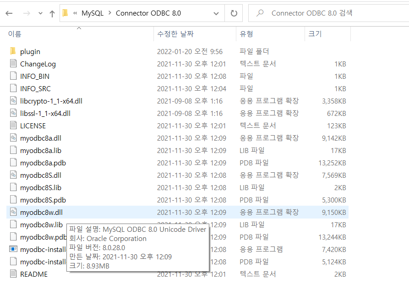Select libcrypto-1_1-x64.dll file icon

tap(13, 100)
